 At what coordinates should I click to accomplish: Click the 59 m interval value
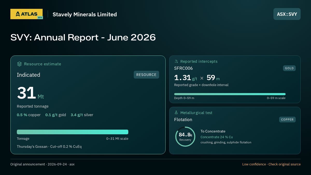coord(213,78)
